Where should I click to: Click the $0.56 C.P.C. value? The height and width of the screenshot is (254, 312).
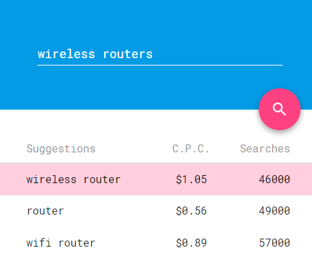191,211
